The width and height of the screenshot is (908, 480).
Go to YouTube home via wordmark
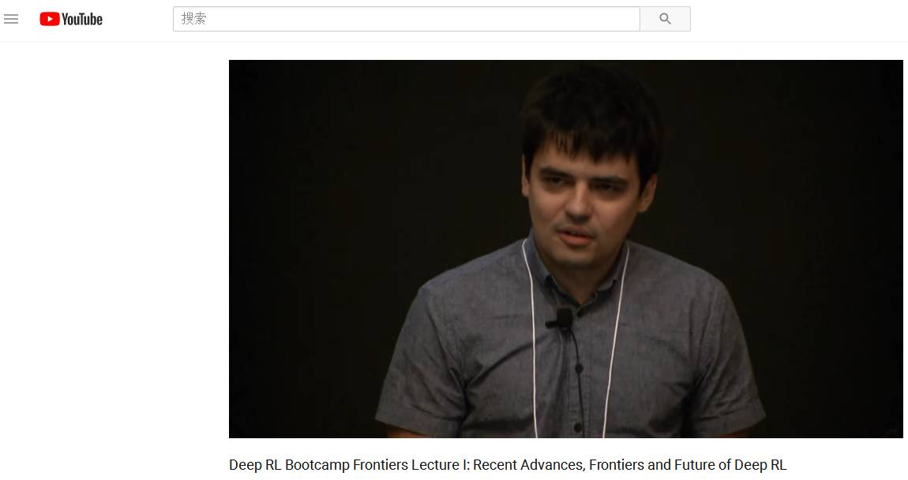81,19
